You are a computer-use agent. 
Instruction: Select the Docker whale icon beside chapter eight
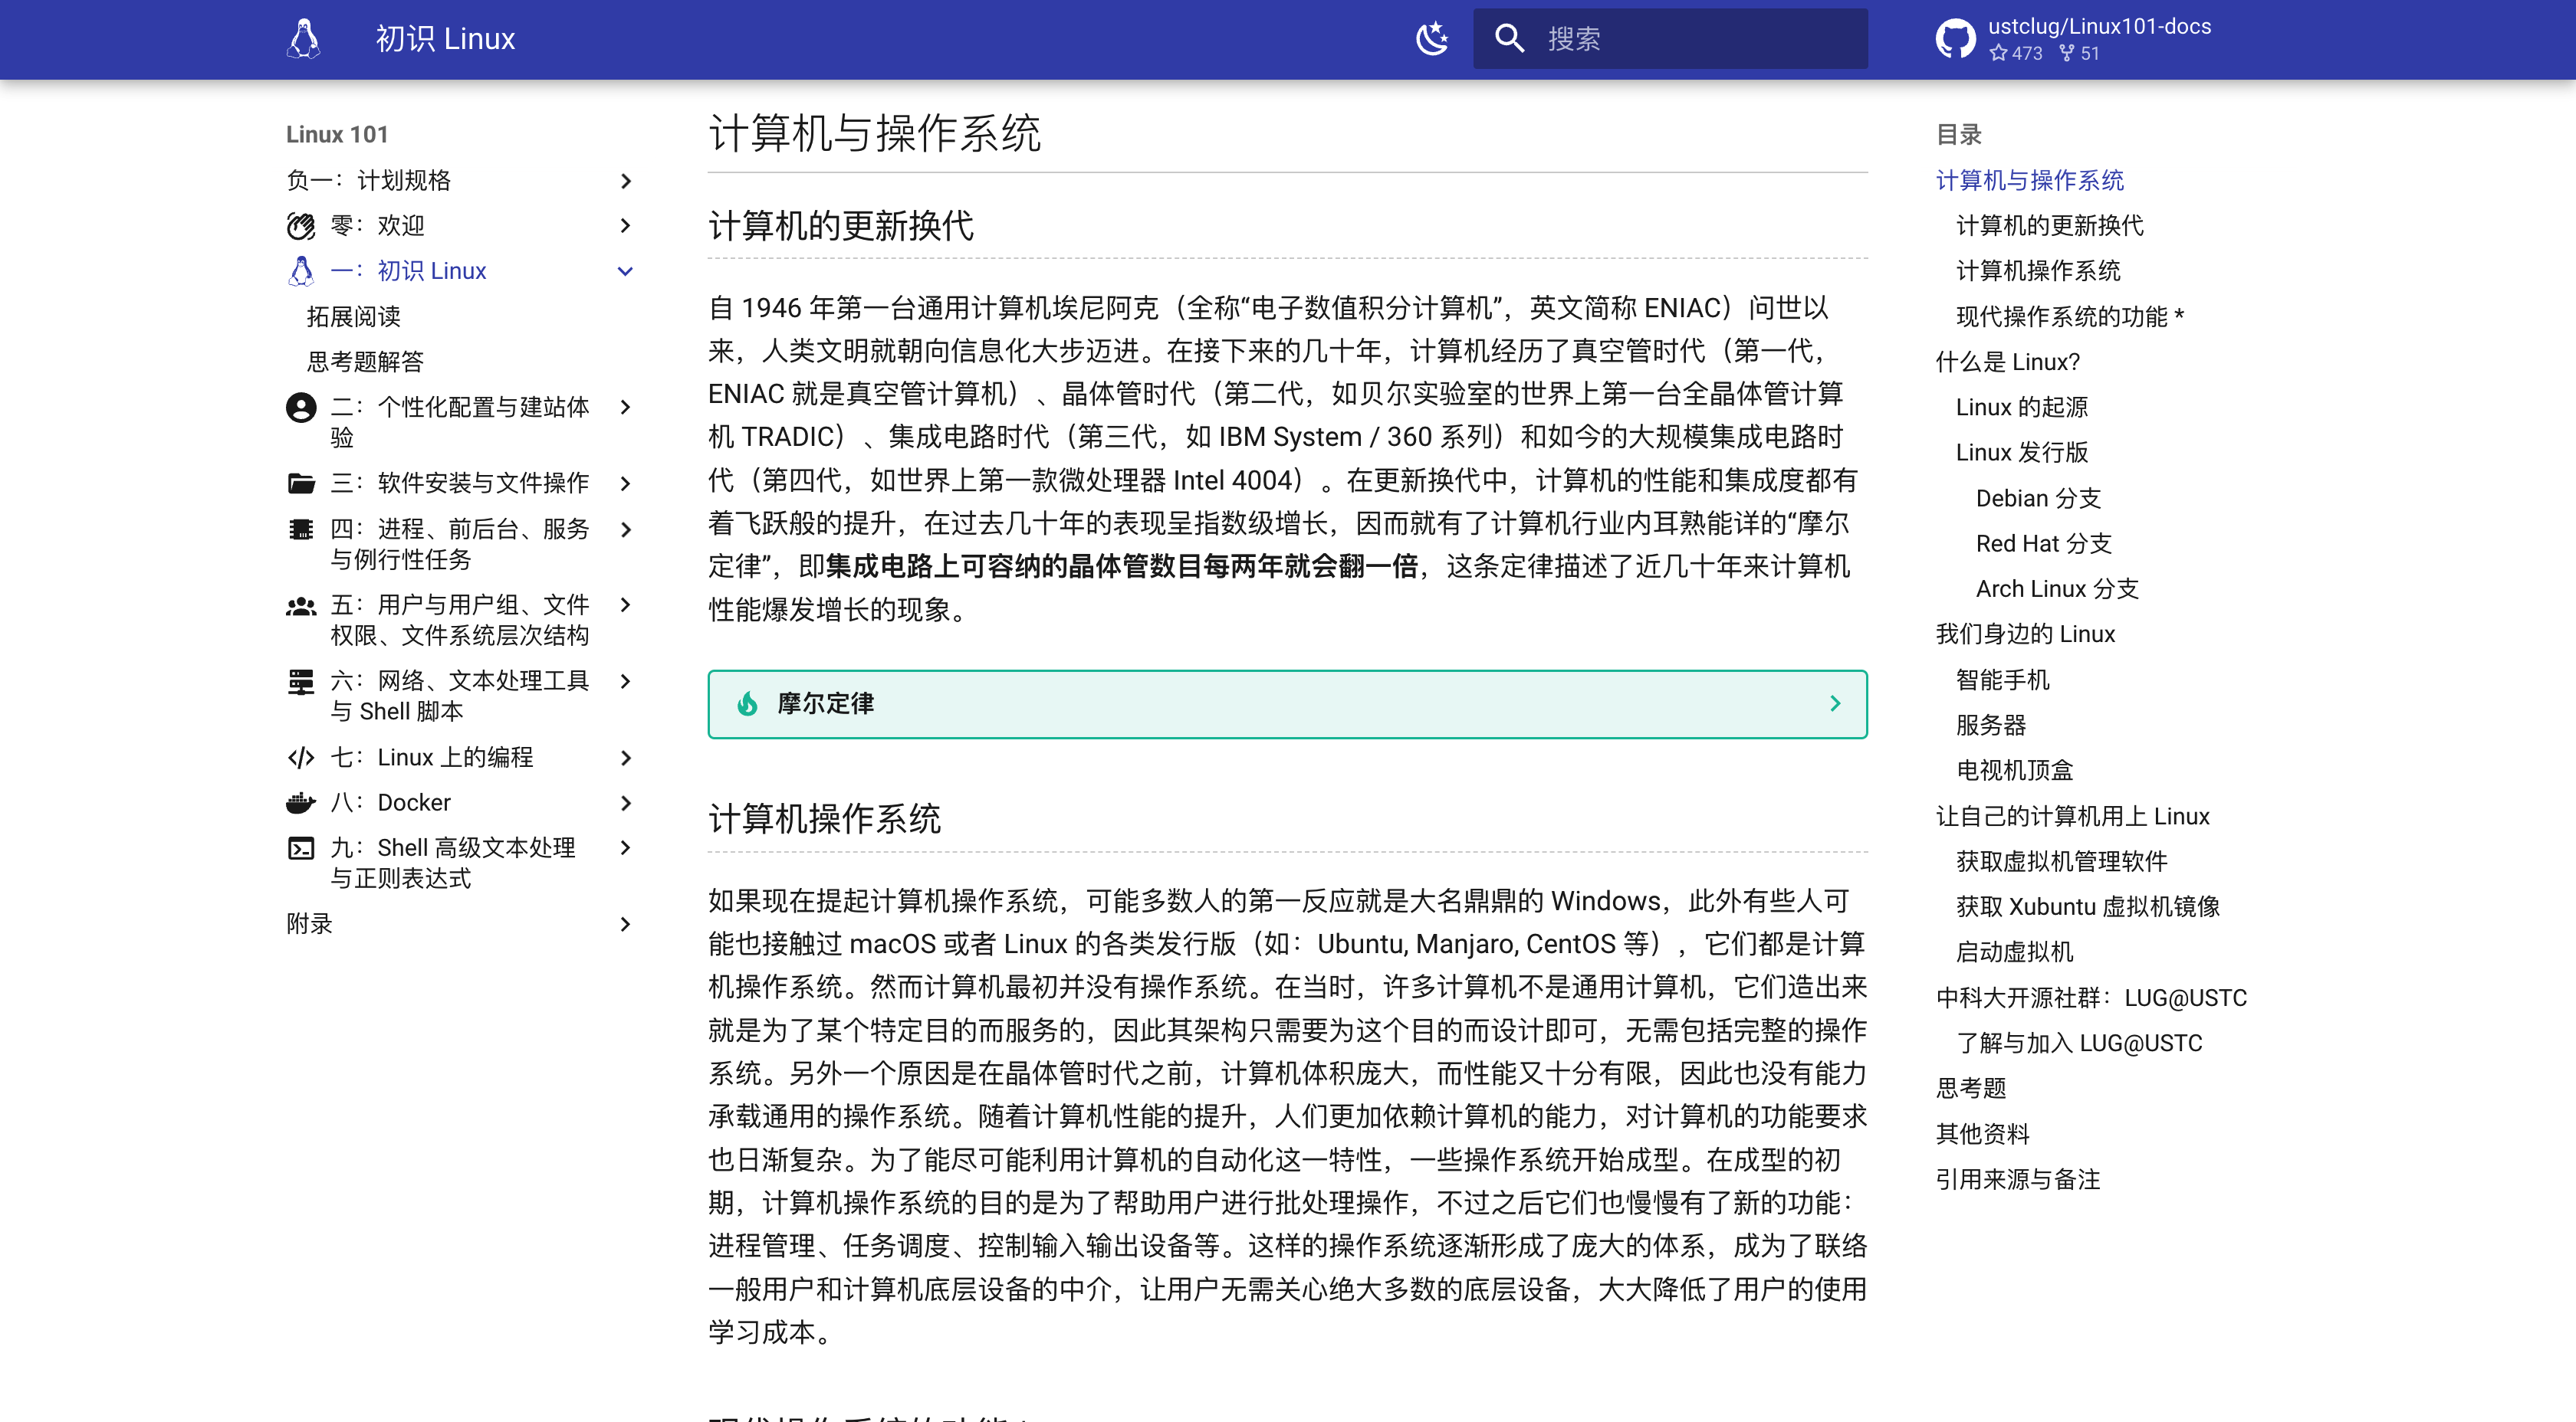[300, 801]
